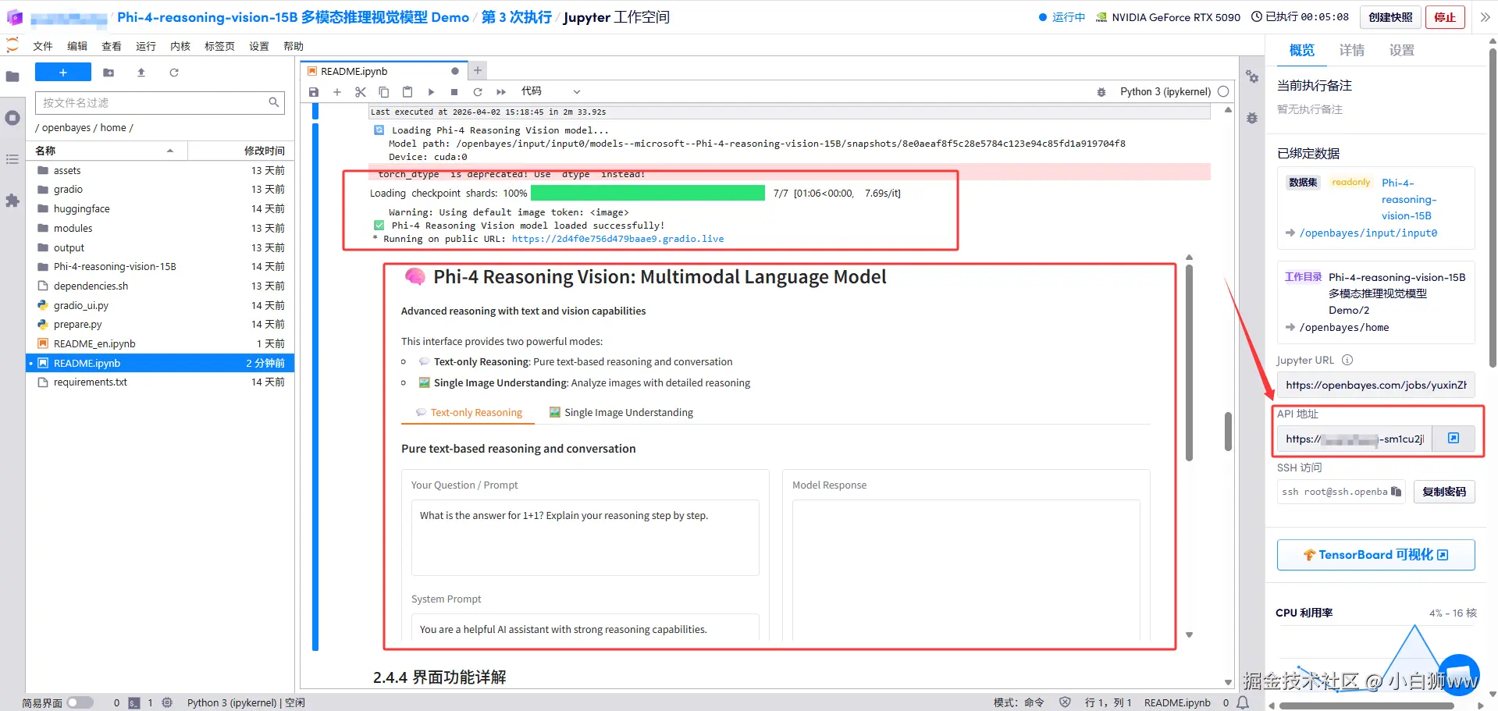The image size is (1498, 711).
Task: Open the Edit menu (编辑)
Action: pyautogui.click(x=77, y=47)
